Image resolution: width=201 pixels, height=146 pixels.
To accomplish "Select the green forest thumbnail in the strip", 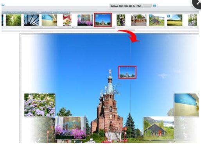I will (x=14, y=20).
